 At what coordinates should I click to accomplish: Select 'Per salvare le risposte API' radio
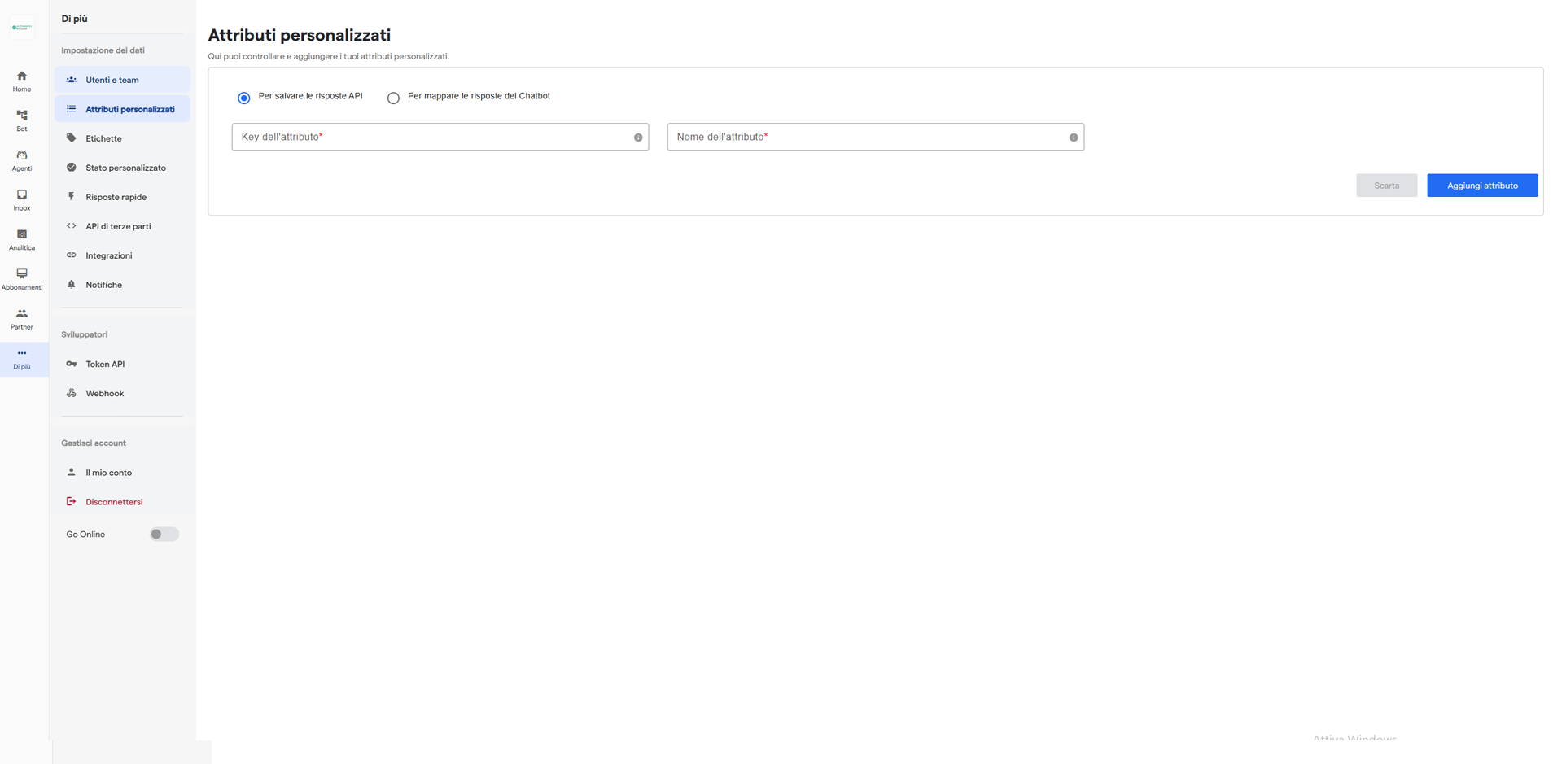(244, 98)
